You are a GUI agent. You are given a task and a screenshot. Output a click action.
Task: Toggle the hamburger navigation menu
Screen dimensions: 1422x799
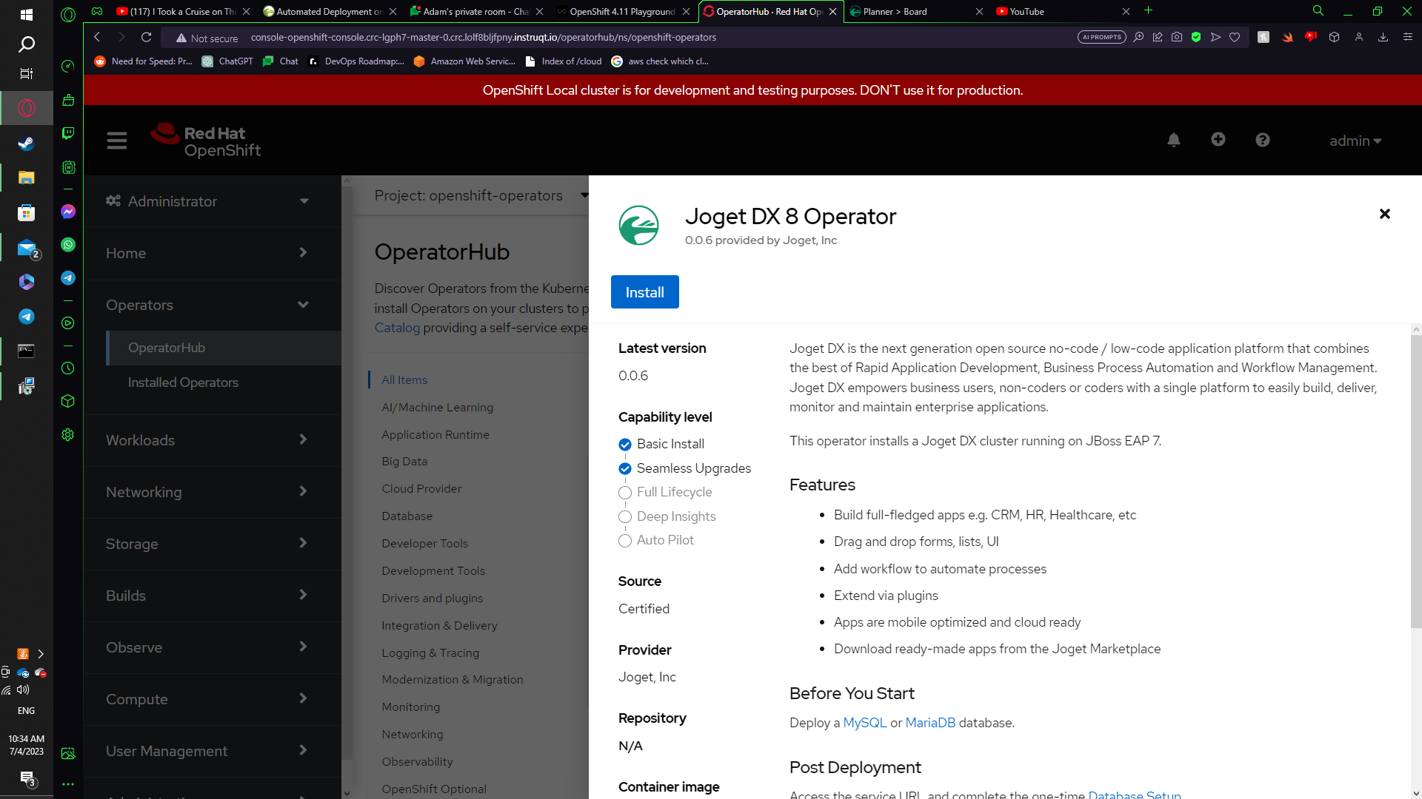click(x=117, y=141)
